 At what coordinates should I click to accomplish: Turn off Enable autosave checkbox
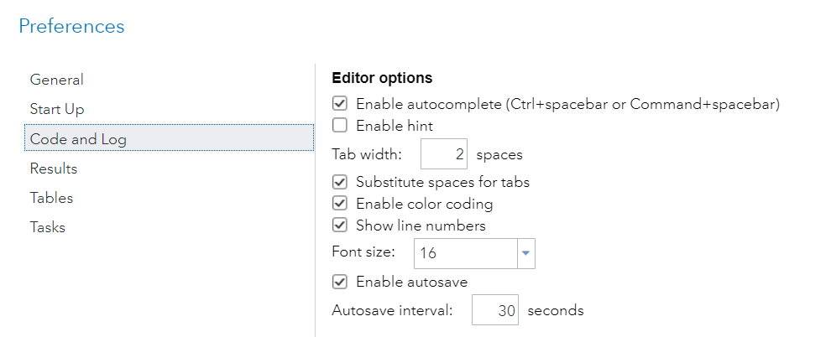coord(340,282)
